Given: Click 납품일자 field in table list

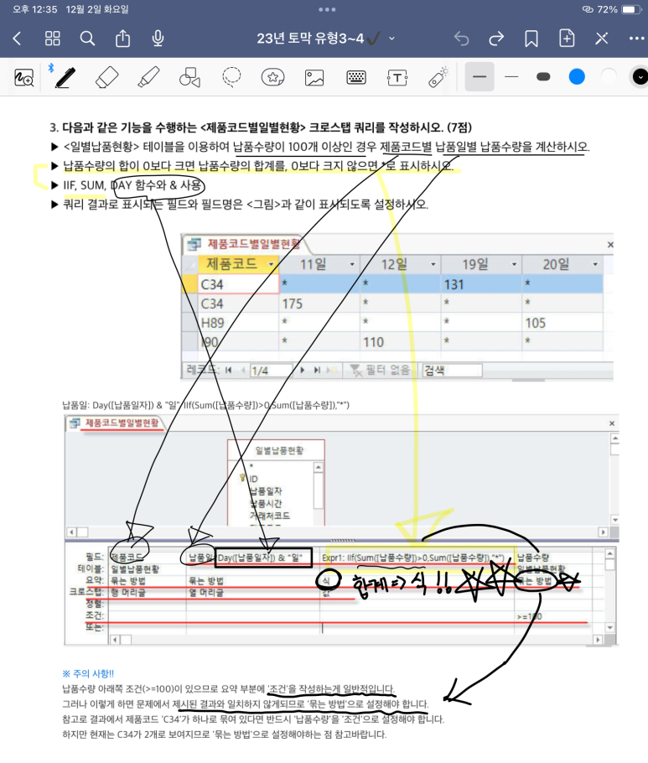Looking at the screenshot, I should [266, 491].
